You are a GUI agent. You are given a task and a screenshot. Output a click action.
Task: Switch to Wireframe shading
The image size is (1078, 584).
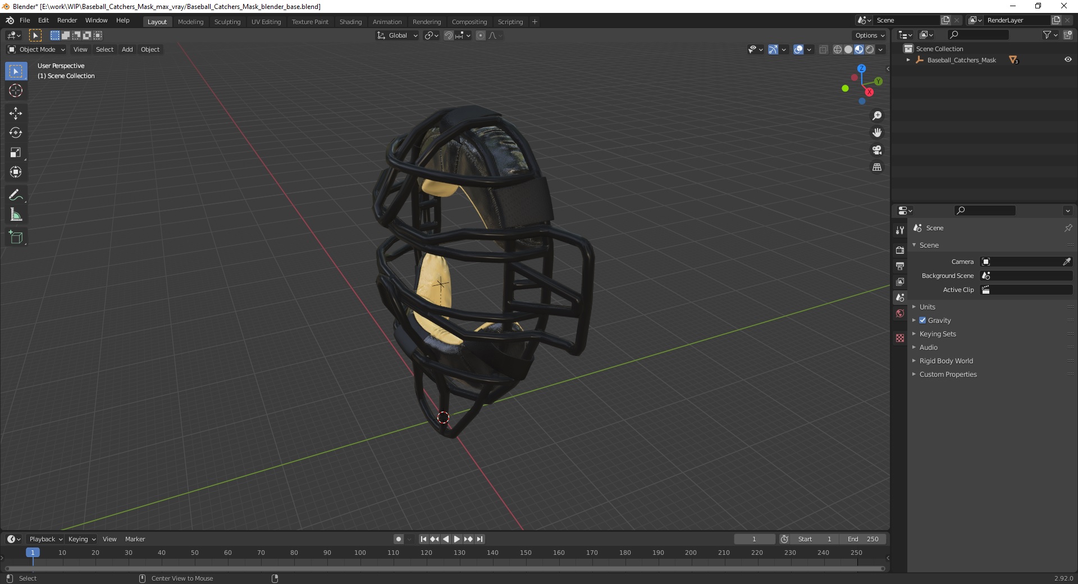(838, 49)
